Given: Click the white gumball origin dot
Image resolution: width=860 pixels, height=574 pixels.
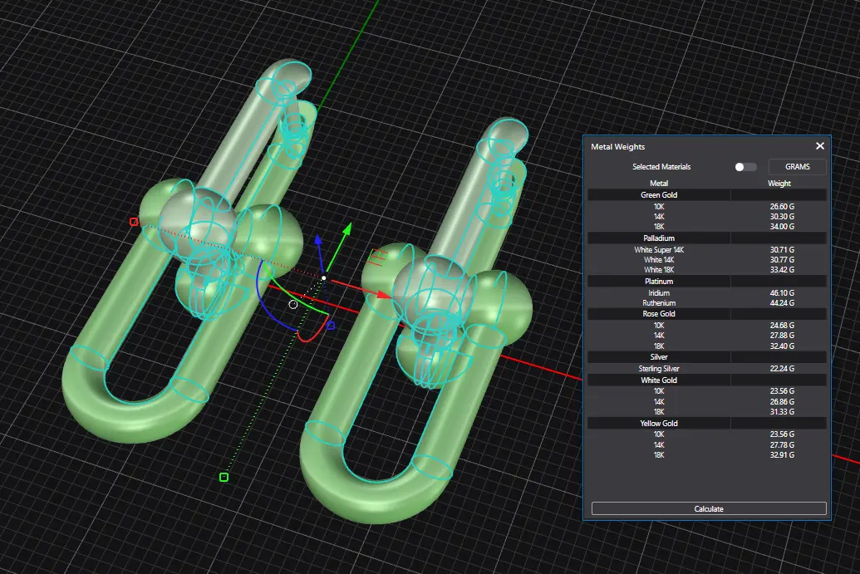Looking at the screenshot, I should tap(323, 277).
